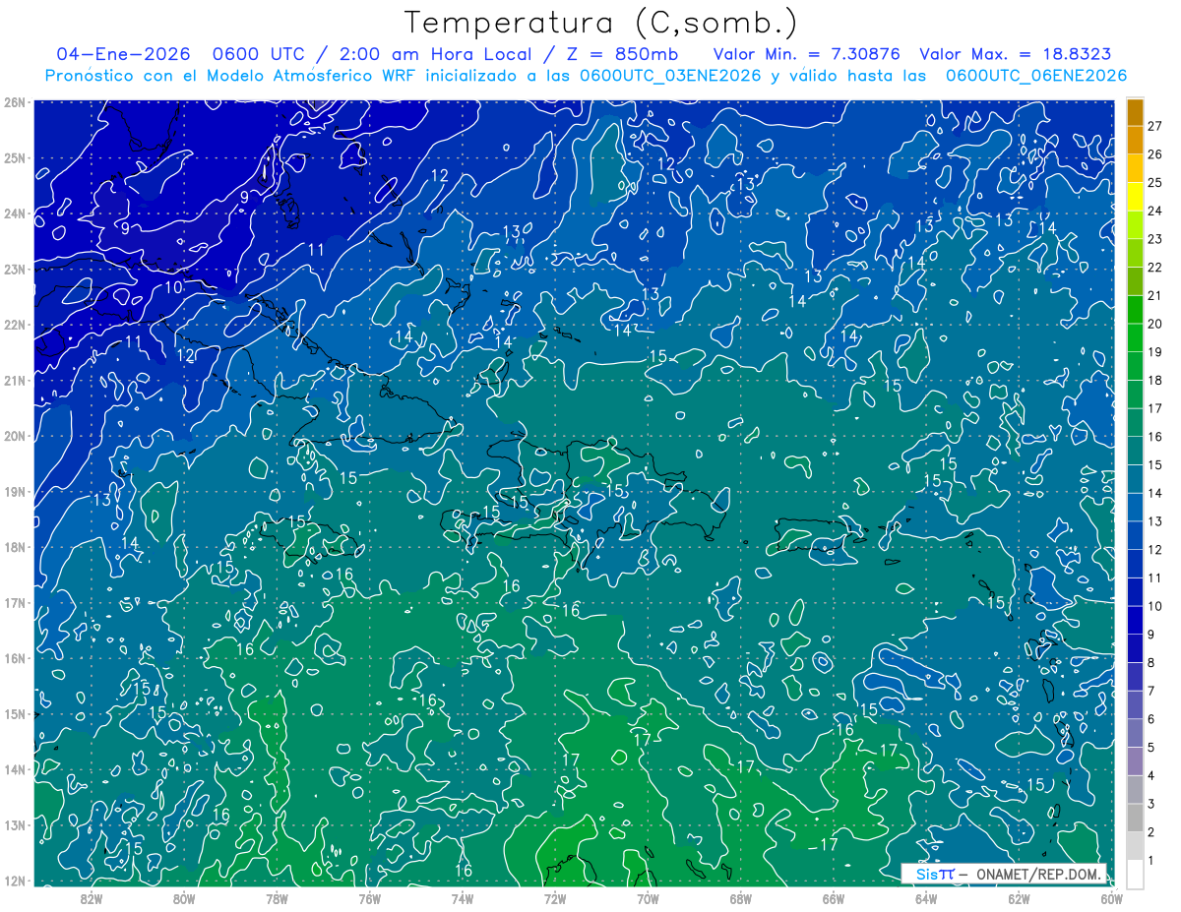The width and height of the screenshot is (1181, 912).
Task: Select the light gray swatch between 1 and 2
Action: 1135,846
